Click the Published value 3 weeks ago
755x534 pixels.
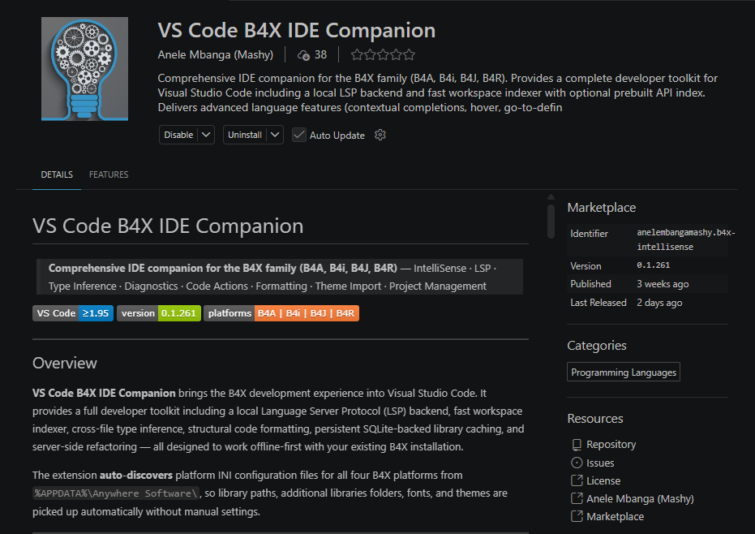pyautogui.click(x=663, y=284)
